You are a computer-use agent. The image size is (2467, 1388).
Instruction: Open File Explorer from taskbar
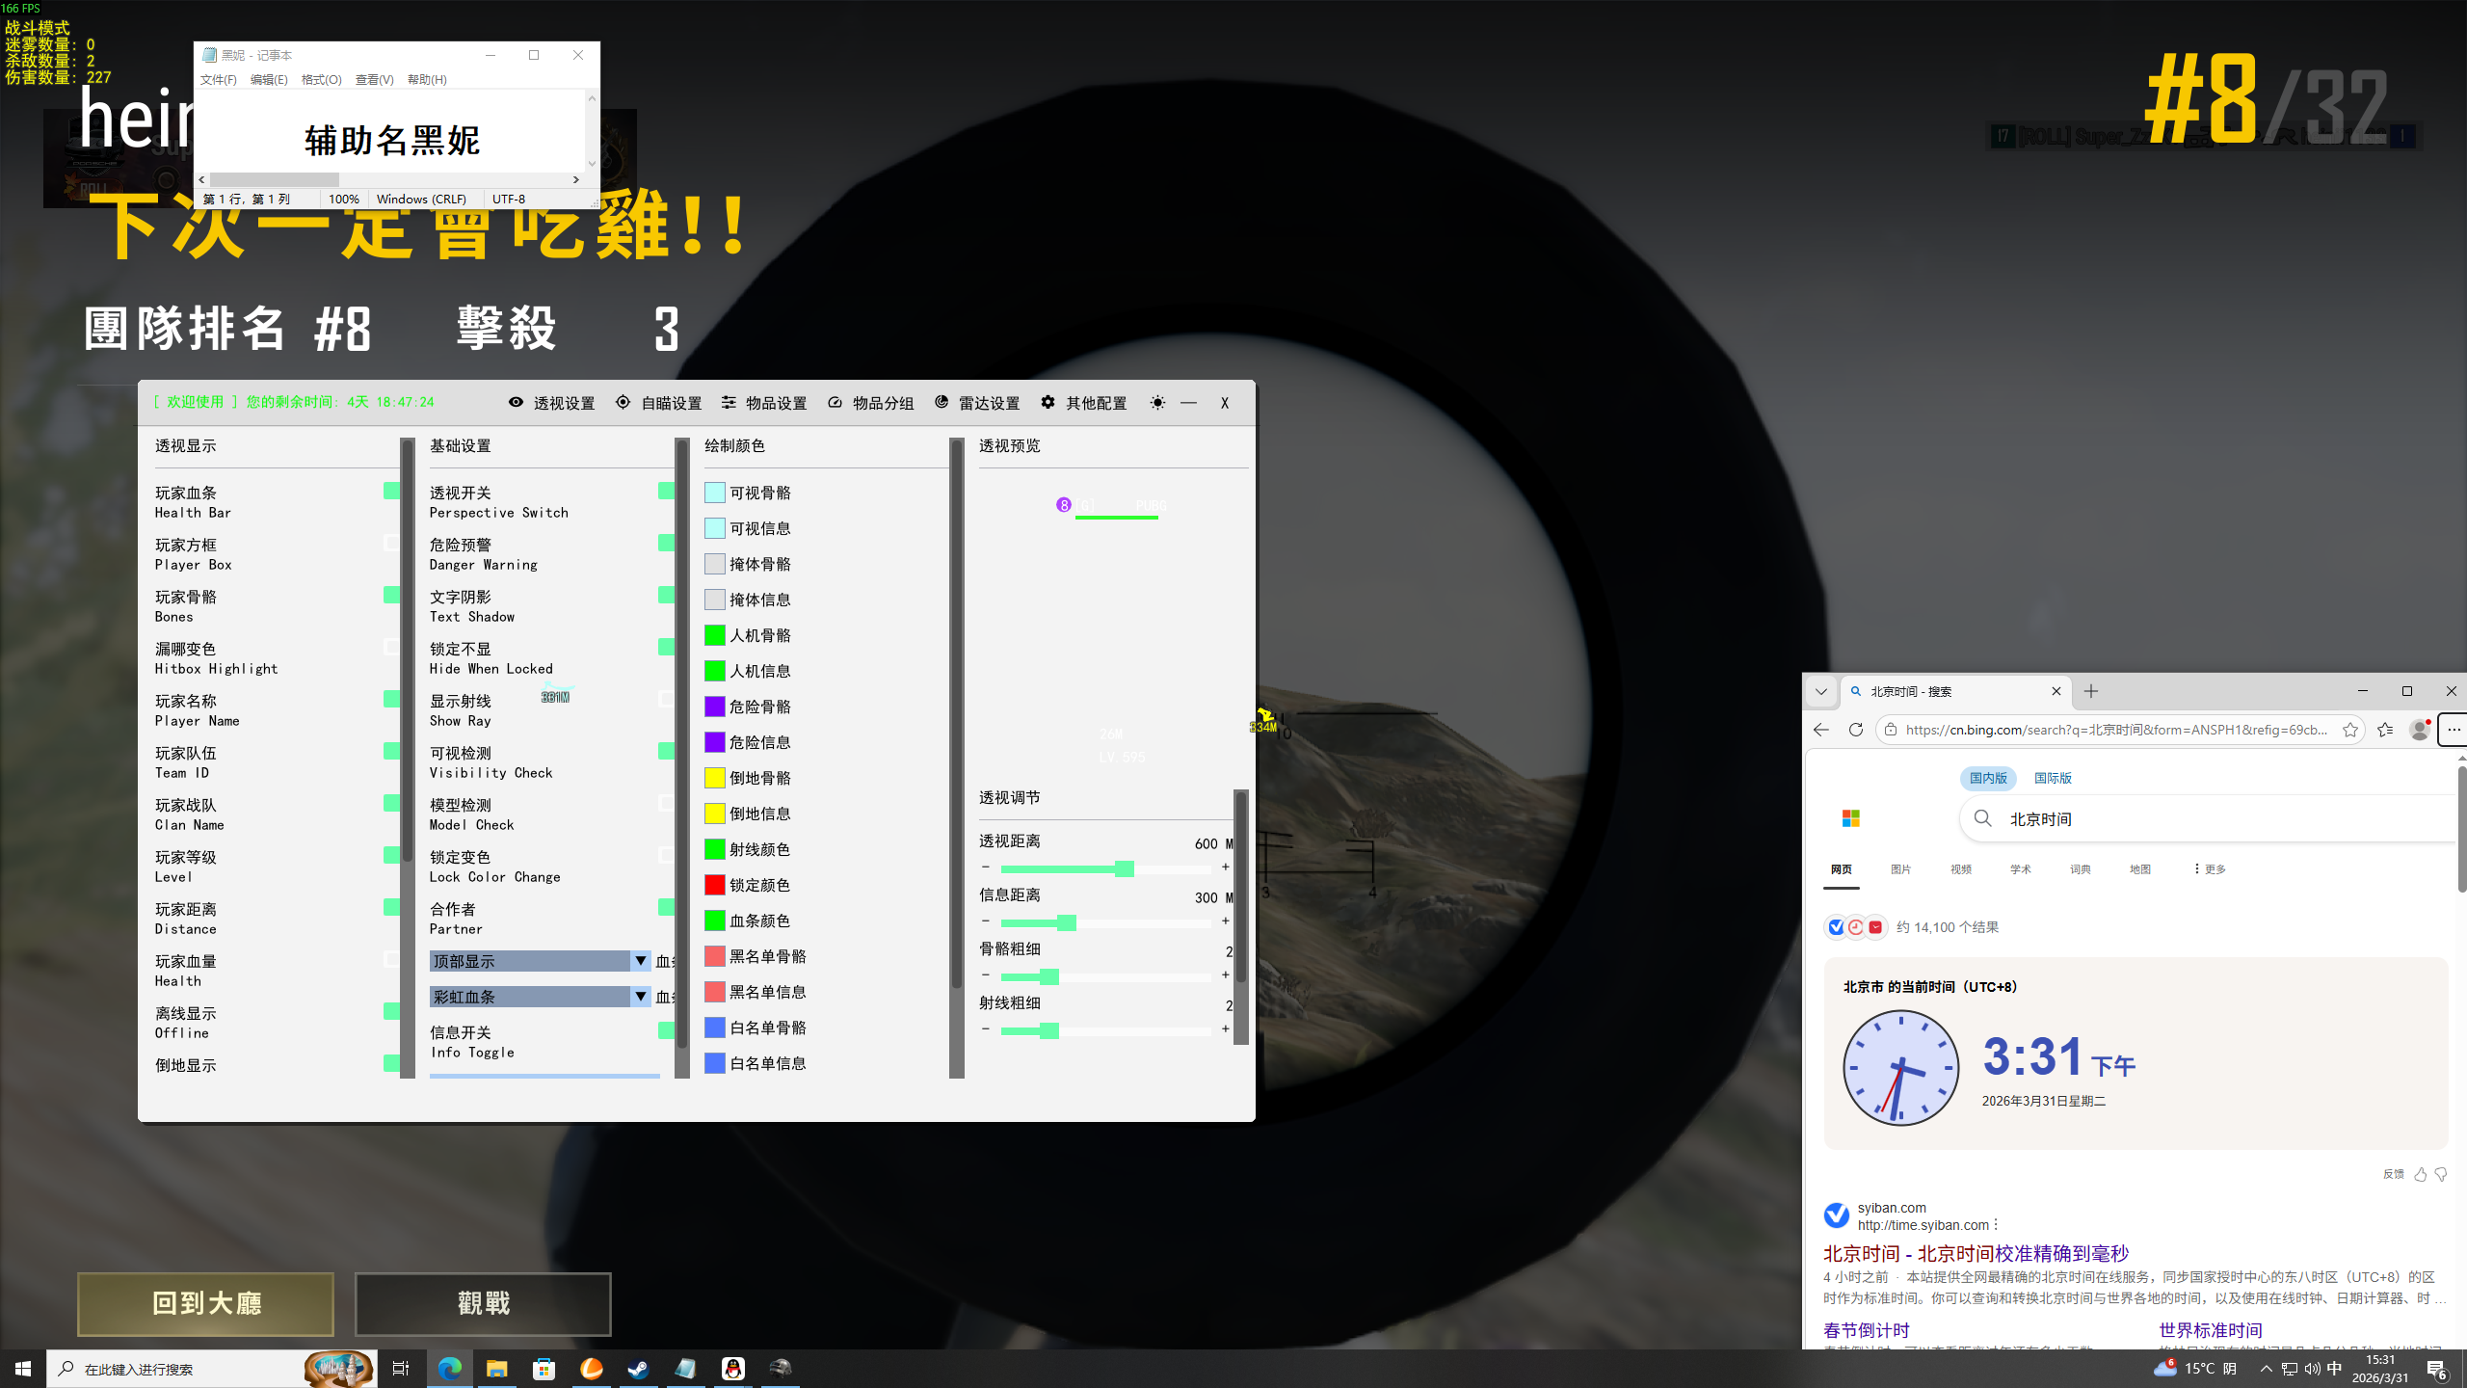[496, 1369]
